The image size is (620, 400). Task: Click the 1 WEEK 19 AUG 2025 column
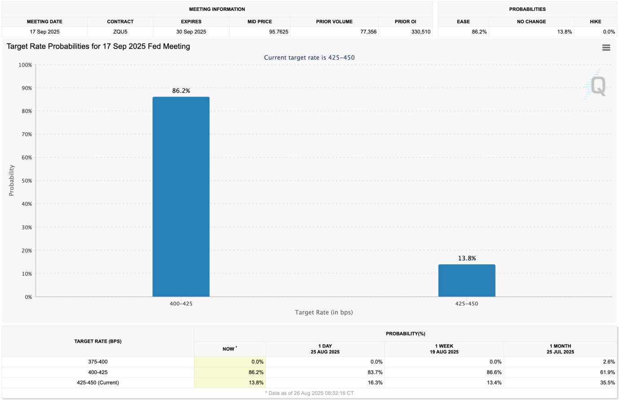444,348
